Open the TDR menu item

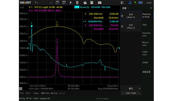pyautogui.click(x=144, y=25)
